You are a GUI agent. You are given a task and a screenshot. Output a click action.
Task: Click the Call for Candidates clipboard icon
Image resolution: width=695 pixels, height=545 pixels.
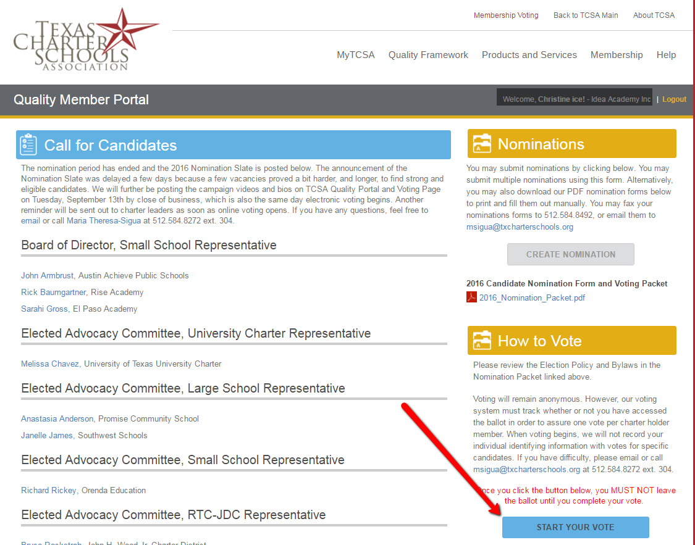pyautogui.click(x=28, y=144)
